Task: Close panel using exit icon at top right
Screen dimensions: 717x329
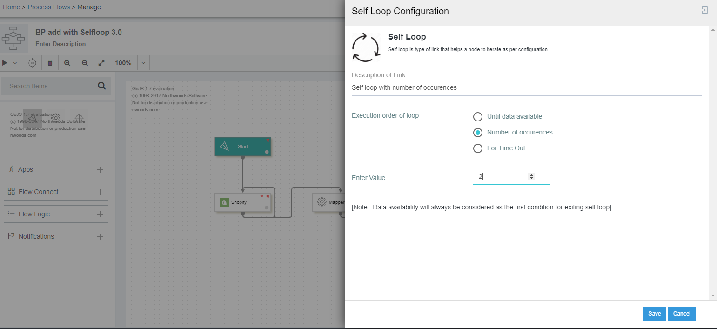Action: click(x=704, y=10)
